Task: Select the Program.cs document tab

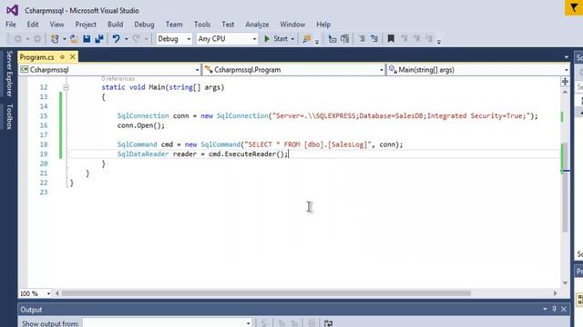Action: (x=36, y=57)
